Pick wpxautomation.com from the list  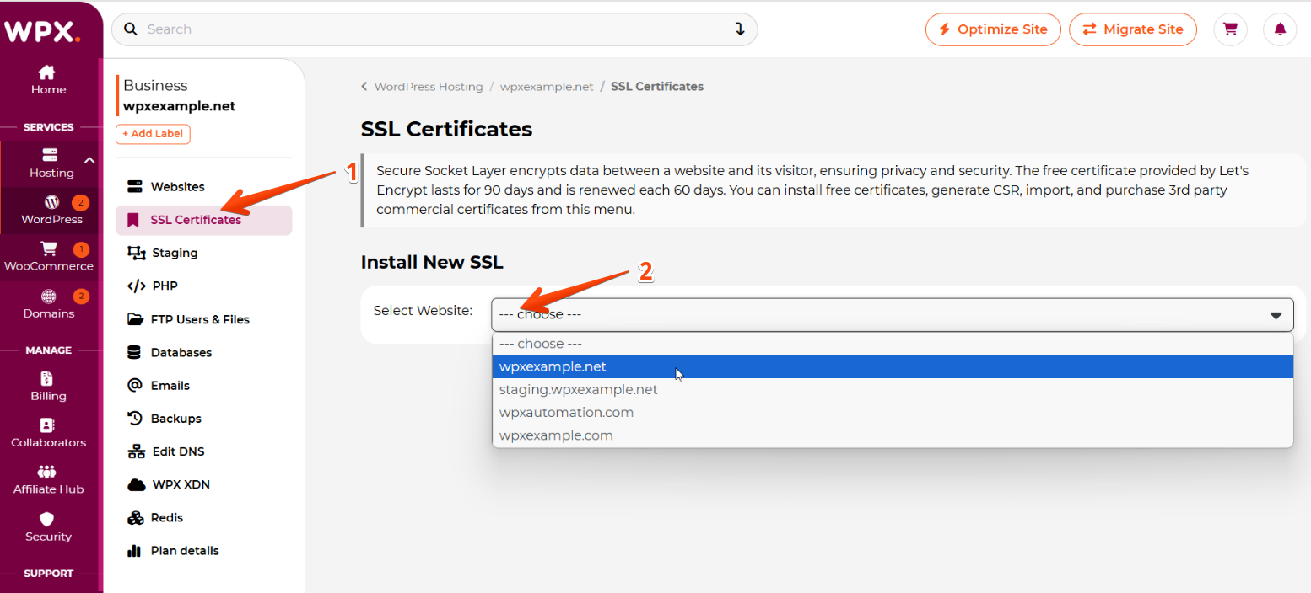pyautogui.click(x=566, y=413)
